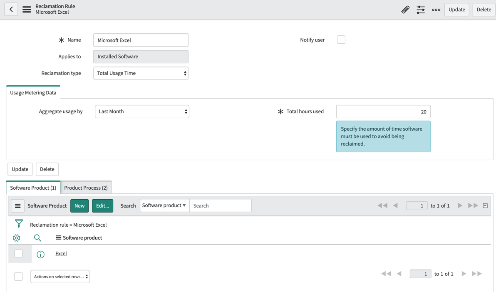The height and width of the screenshot is (292, 496).
Task: Enable the Notify user checkbox
Action: pyautogui.click(x=341, y=40)
